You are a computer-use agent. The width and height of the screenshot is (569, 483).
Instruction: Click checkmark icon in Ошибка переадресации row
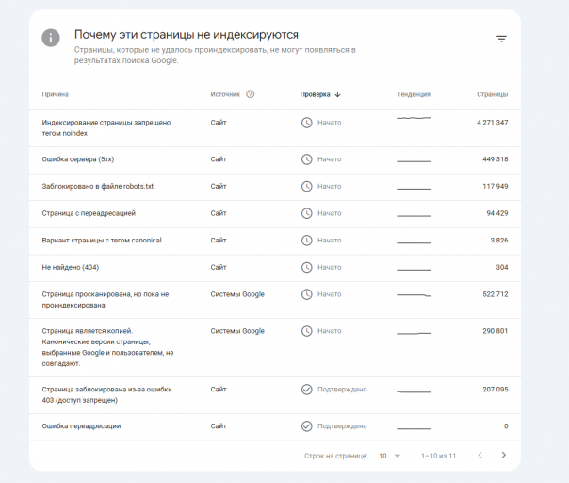[306, 426]
